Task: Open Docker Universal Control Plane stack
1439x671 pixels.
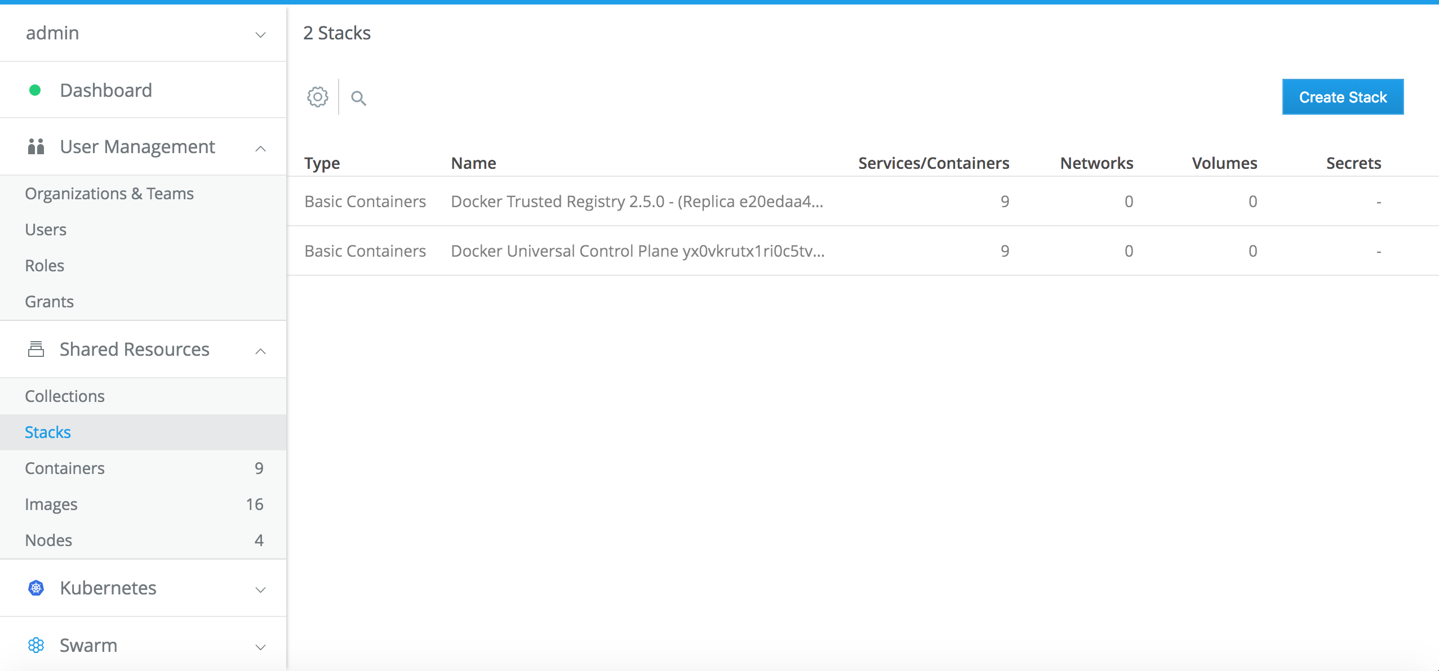Action: tap(637, 251)
